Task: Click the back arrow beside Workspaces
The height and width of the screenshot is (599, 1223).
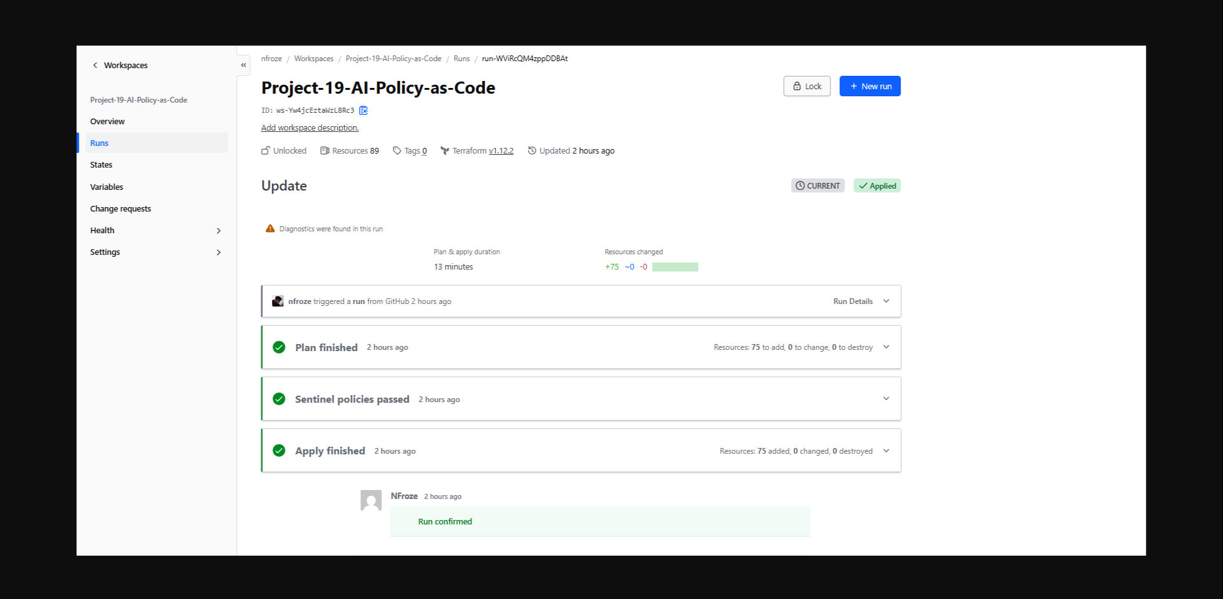Action: coord(95,65)
